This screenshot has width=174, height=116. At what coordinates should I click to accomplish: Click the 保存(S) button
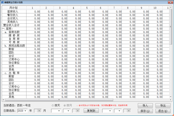(x=145, y=111)
